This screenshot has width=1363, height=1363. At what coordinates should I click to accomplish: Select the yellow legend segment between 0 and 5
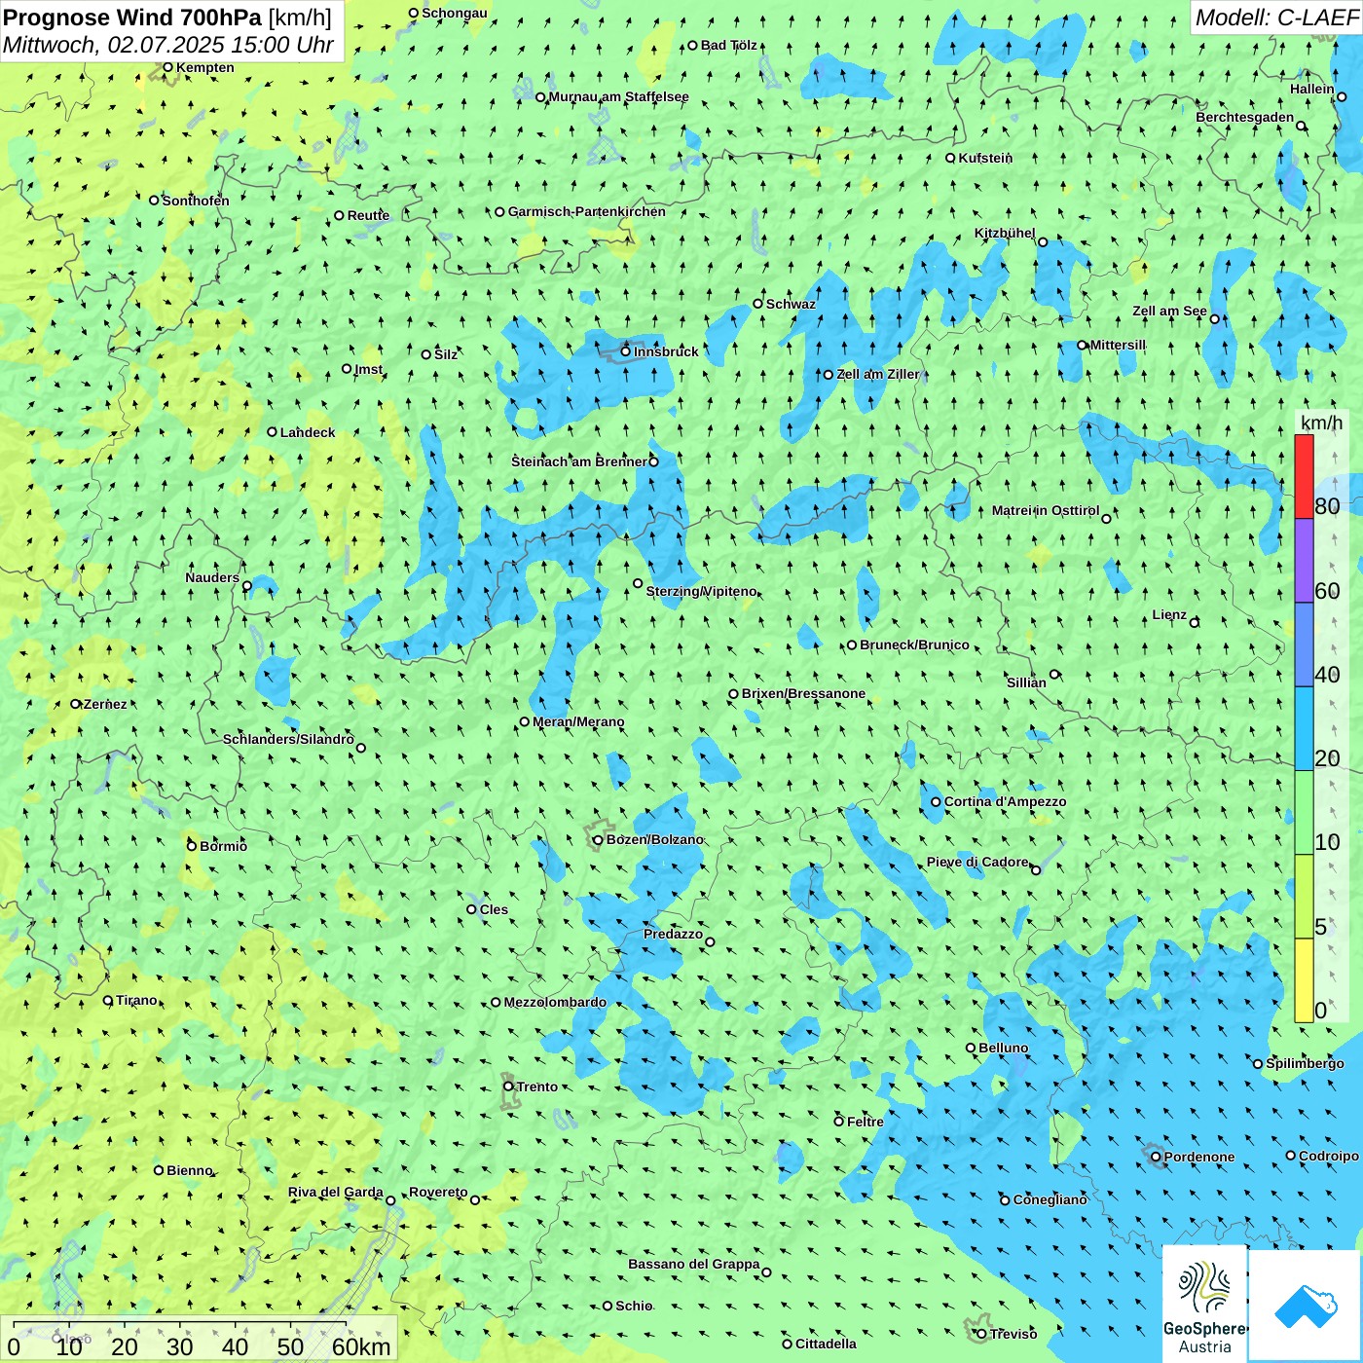click(x=1304, y=980)
